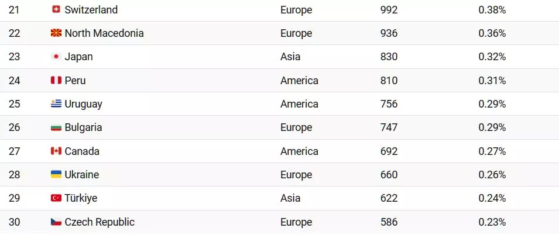Image resolution: width=559 pixels, height=235 pixels.
Task: Click Bulgaria's Europe region cell
Action: point(296,127)
